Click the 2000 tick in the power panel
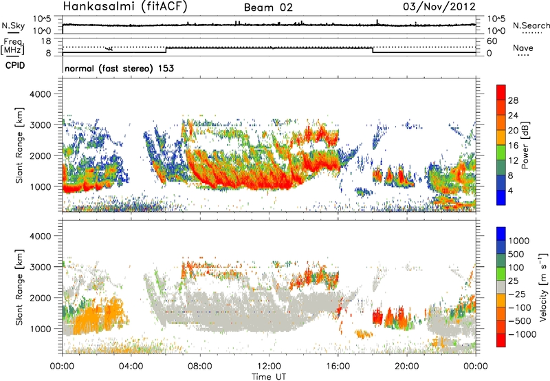This screenshot has height=381, width=550. 40,155
